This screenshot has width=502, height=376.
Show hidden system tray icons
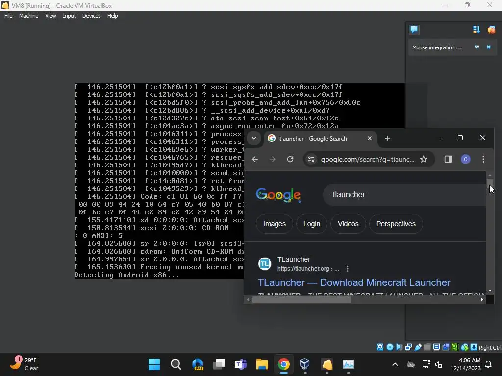[x=395, y=364]
